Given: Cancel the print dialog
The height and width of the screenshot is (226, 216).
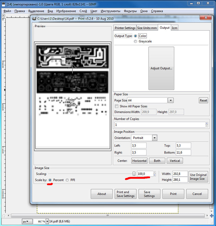Looking at the screenshot, I should tap(197, 194).
